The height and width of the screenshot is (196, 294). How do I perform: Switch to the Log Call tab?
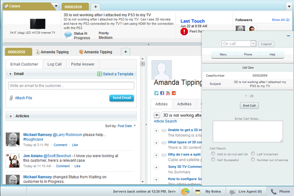54,64
